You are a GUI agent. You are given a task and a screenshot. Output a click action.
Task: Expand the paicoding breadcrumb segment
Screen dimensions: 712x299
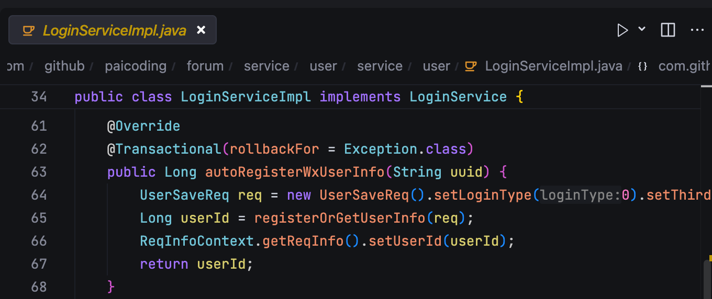coord(136,66)
